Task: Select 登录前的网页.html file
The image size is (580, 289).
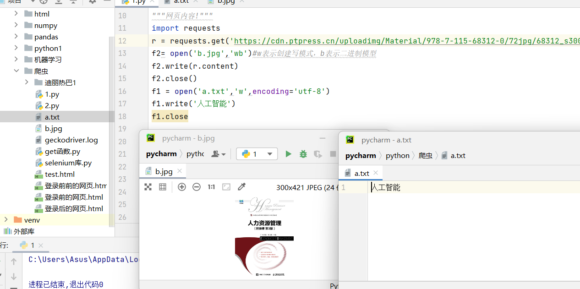Action: tap(74, 197)
